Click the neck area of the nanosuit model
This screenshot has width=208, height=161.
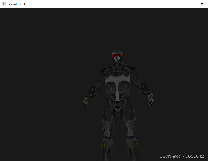118,65
